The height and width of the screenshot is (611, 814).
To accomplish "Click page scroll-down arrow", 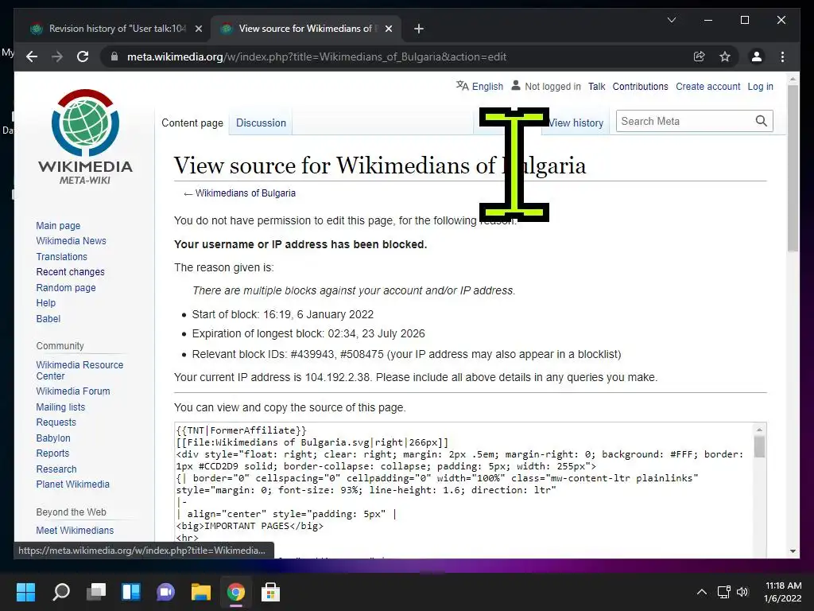I will [793, 551].
